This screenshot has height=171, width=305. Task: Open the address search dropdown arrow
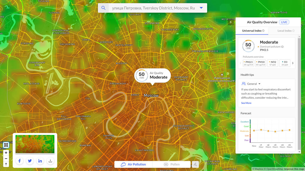click(201, 8)
